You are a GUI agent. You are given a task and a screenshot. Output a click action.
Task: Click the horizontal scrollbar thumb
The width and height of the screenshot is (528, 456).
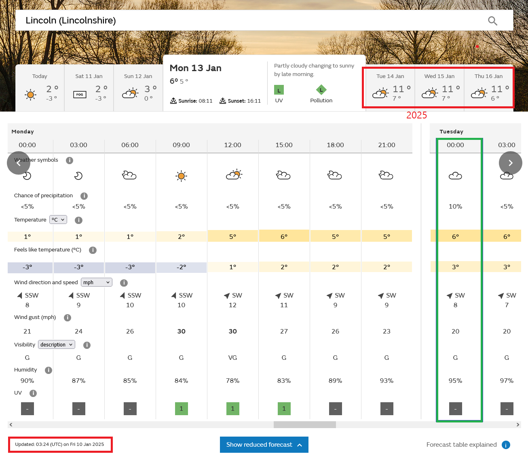[304, 425]
